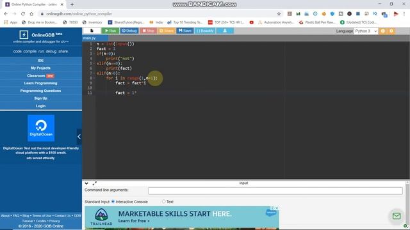Click the address bar URL

[x=79, y=14]
